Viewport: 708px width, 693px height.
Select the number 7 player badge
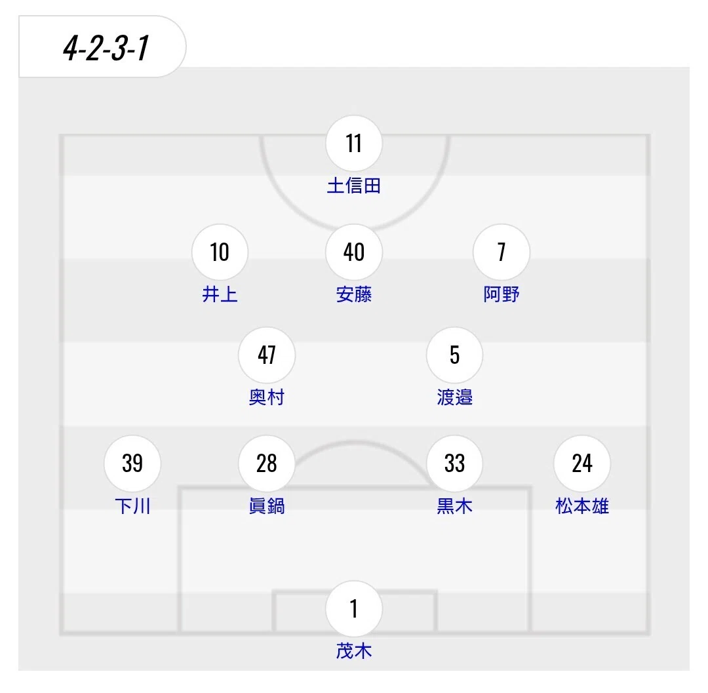click(501, 252)
